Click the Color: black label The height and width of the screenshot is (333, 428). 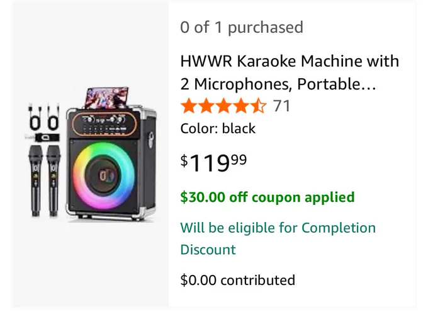[x=218, y=129]
